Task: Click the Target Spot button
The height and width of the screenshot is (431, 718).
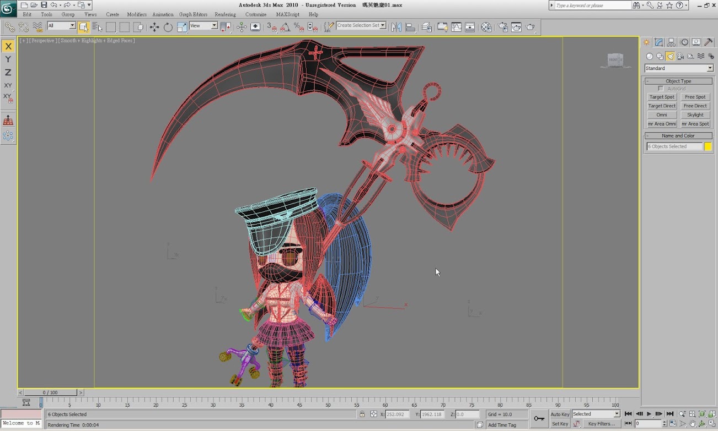Action: point(662,97)
